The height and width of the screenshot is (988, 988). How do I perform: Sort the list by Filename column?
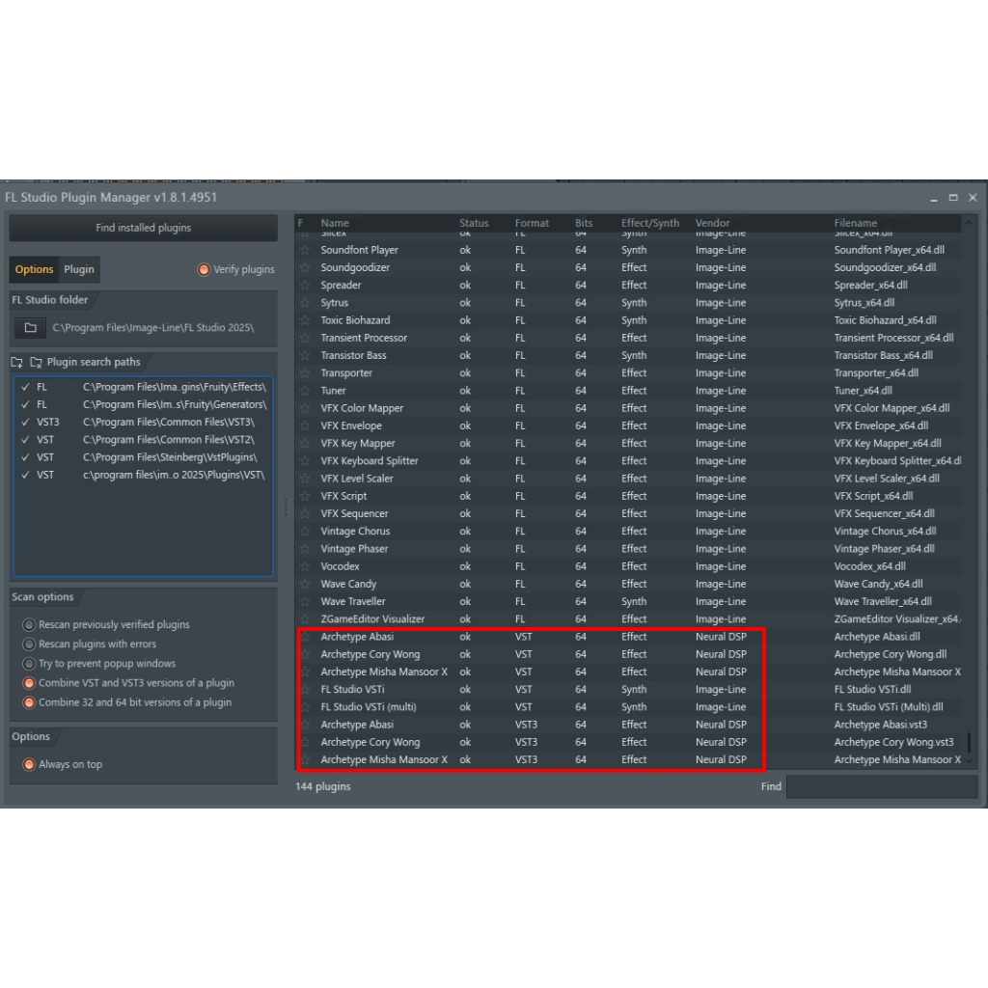[855, 223]
